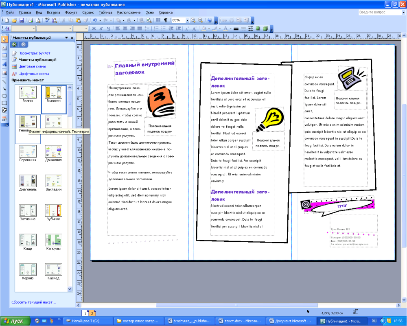The height and width of the screenshot is (326, 407).
Task: Select the Rectangle shape tool
Action: click(4, 103)
